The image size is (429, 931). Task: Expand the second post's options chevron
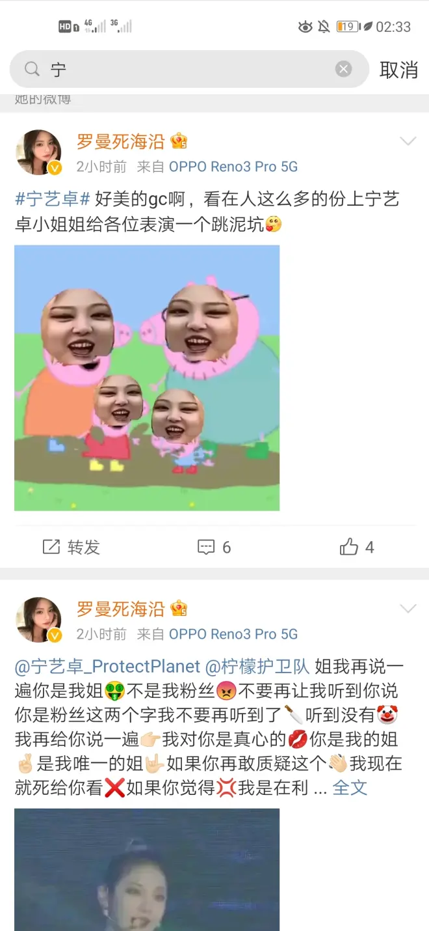click(x=408, y=609)
